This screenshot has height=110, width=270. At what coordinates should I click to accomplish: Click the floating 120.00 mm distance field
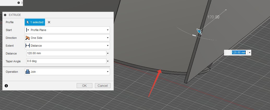[x=239, y=52]
